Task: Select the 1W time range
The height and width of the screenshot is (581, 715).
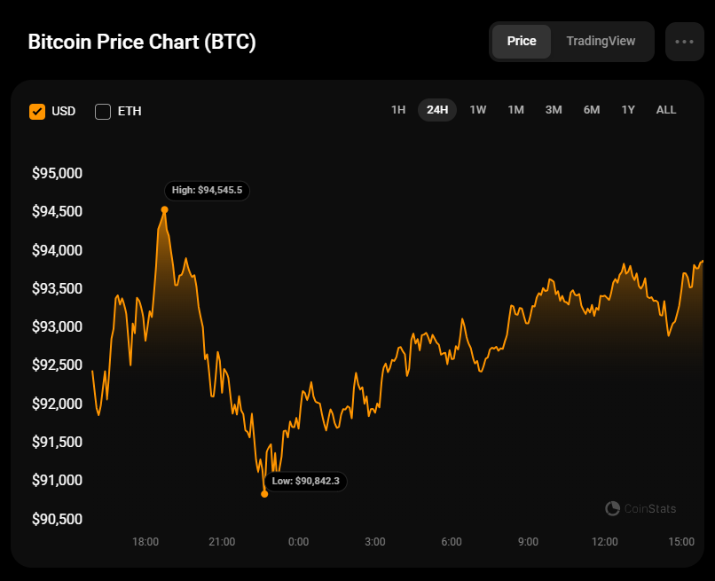Action: (477, 110)
